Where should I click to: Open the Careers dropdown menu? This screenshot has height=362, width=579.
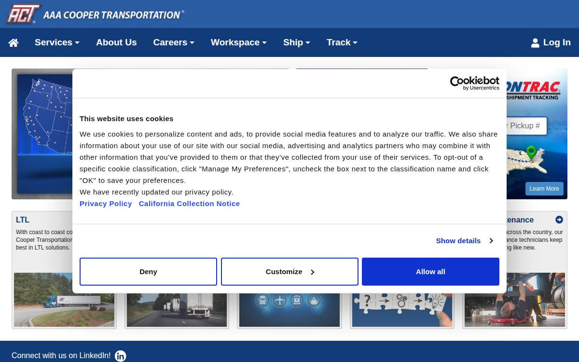tap(174, 42)
